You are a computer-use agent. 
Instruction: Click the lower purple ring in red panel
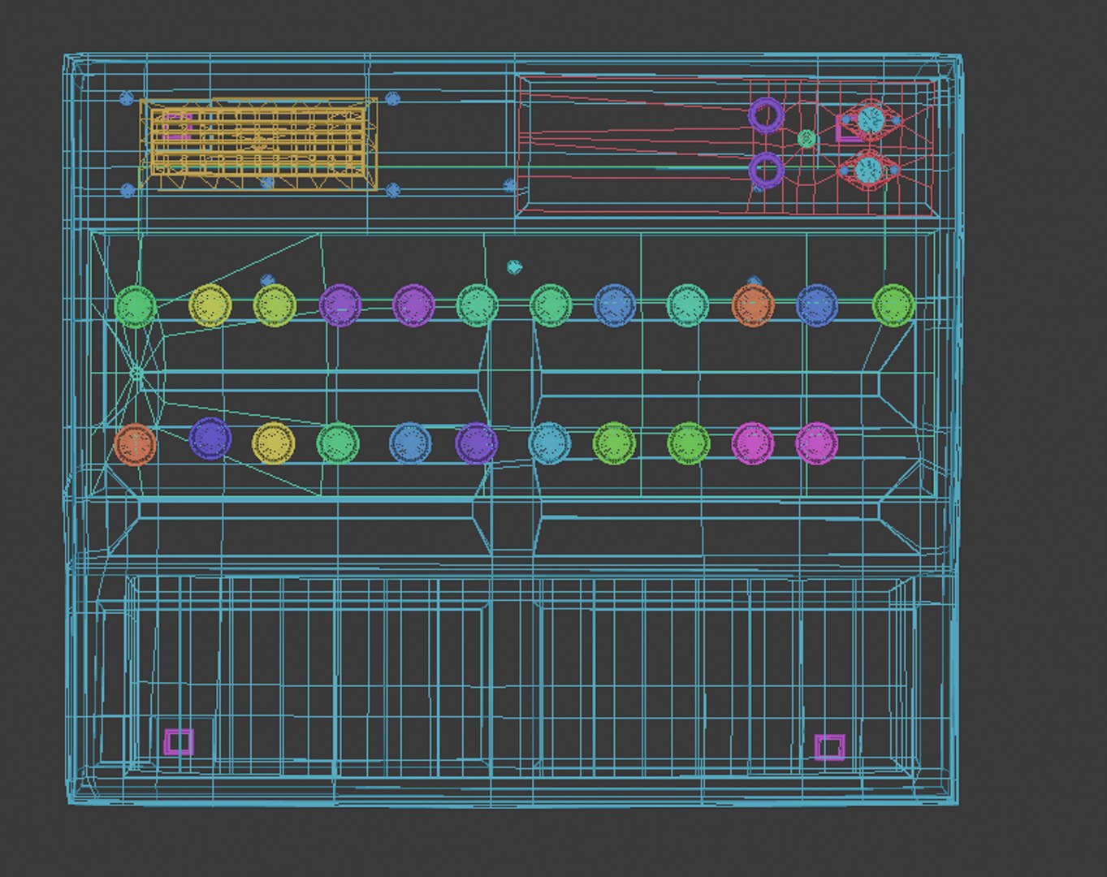[765, 170]
